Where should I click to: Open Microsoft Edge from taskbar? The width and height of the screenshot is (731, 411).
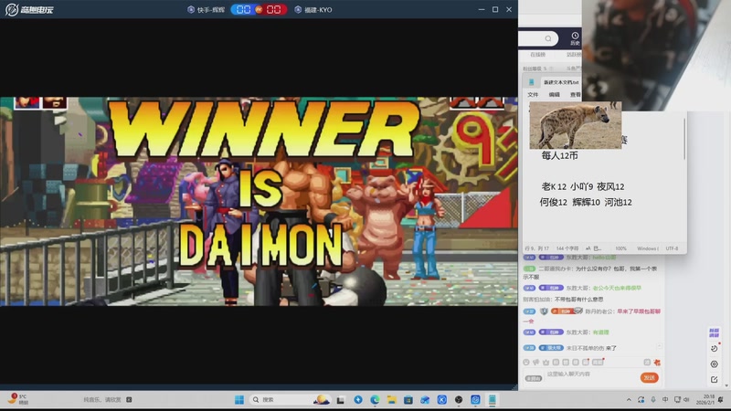[375, 400]
